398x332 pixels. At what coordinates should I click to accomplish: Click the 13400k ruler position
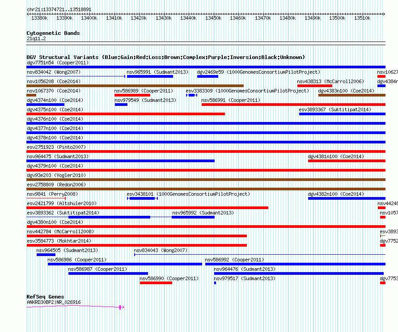[89, 18]
